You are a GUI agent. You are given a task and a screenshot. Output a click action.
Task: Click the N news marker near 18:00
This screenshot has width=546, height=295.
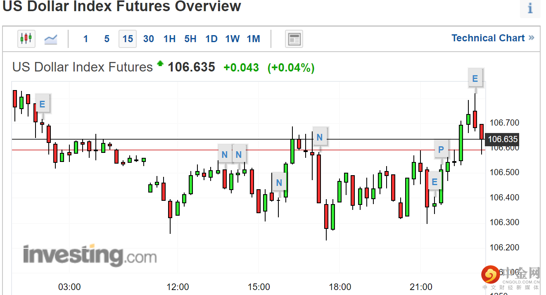point(319,137)
